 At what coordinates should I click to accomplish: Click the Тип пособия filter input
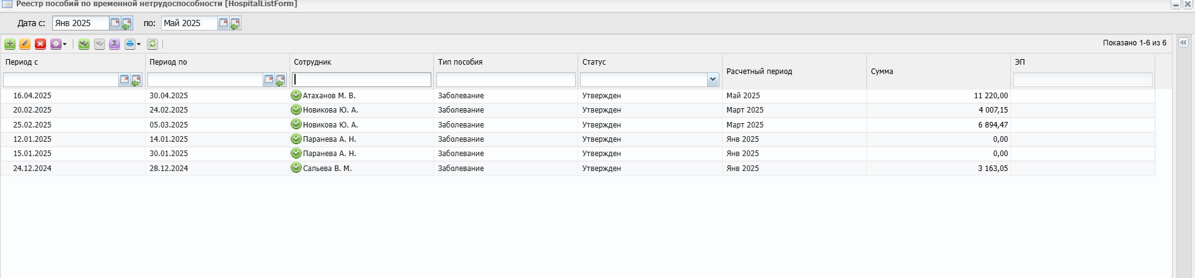pos(506,80)
